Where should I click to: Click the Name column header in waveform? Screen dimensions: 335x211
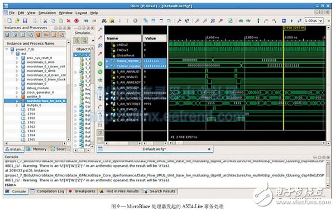click(x=123, y=39)
